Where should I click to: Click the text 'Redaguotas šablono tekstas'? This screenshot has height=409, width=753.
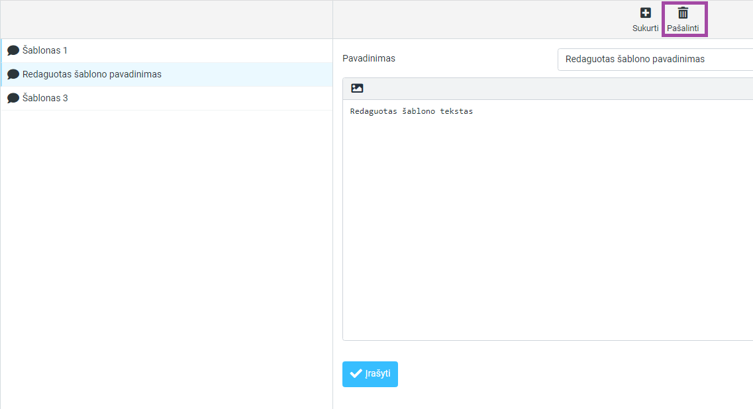point(411,111)
